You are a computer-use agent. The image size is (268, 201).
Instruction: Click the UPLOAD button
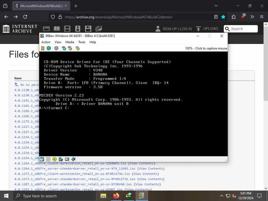point(207,29)
